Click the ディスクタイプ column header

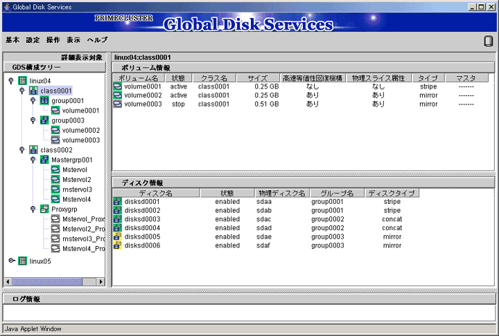(x=392, y=193)
